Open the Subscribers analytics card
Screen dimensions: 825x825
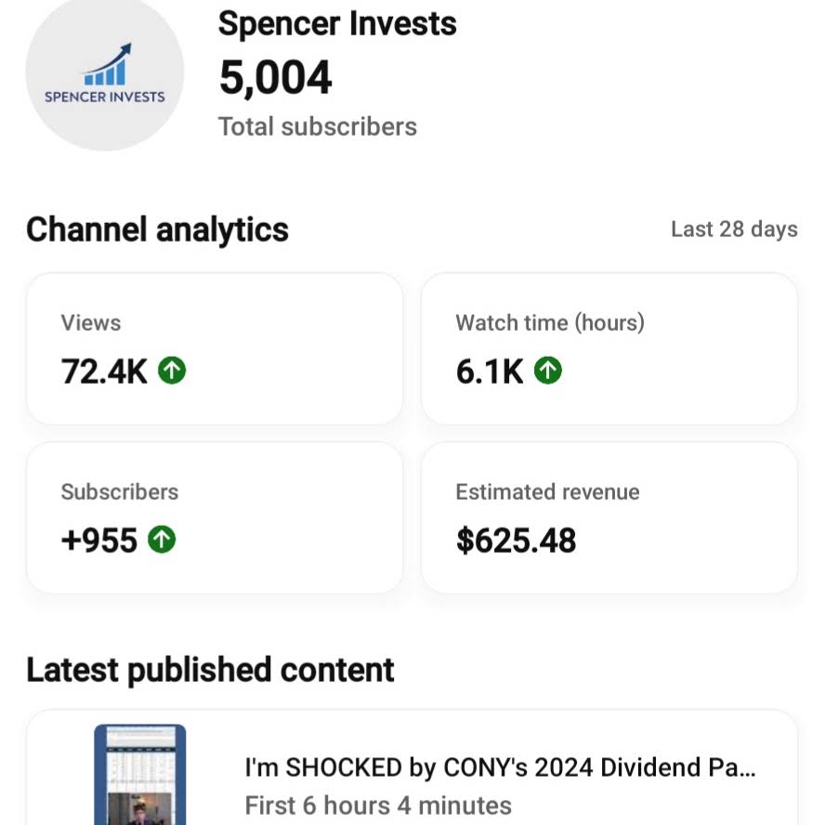click(x=215, y=517)
